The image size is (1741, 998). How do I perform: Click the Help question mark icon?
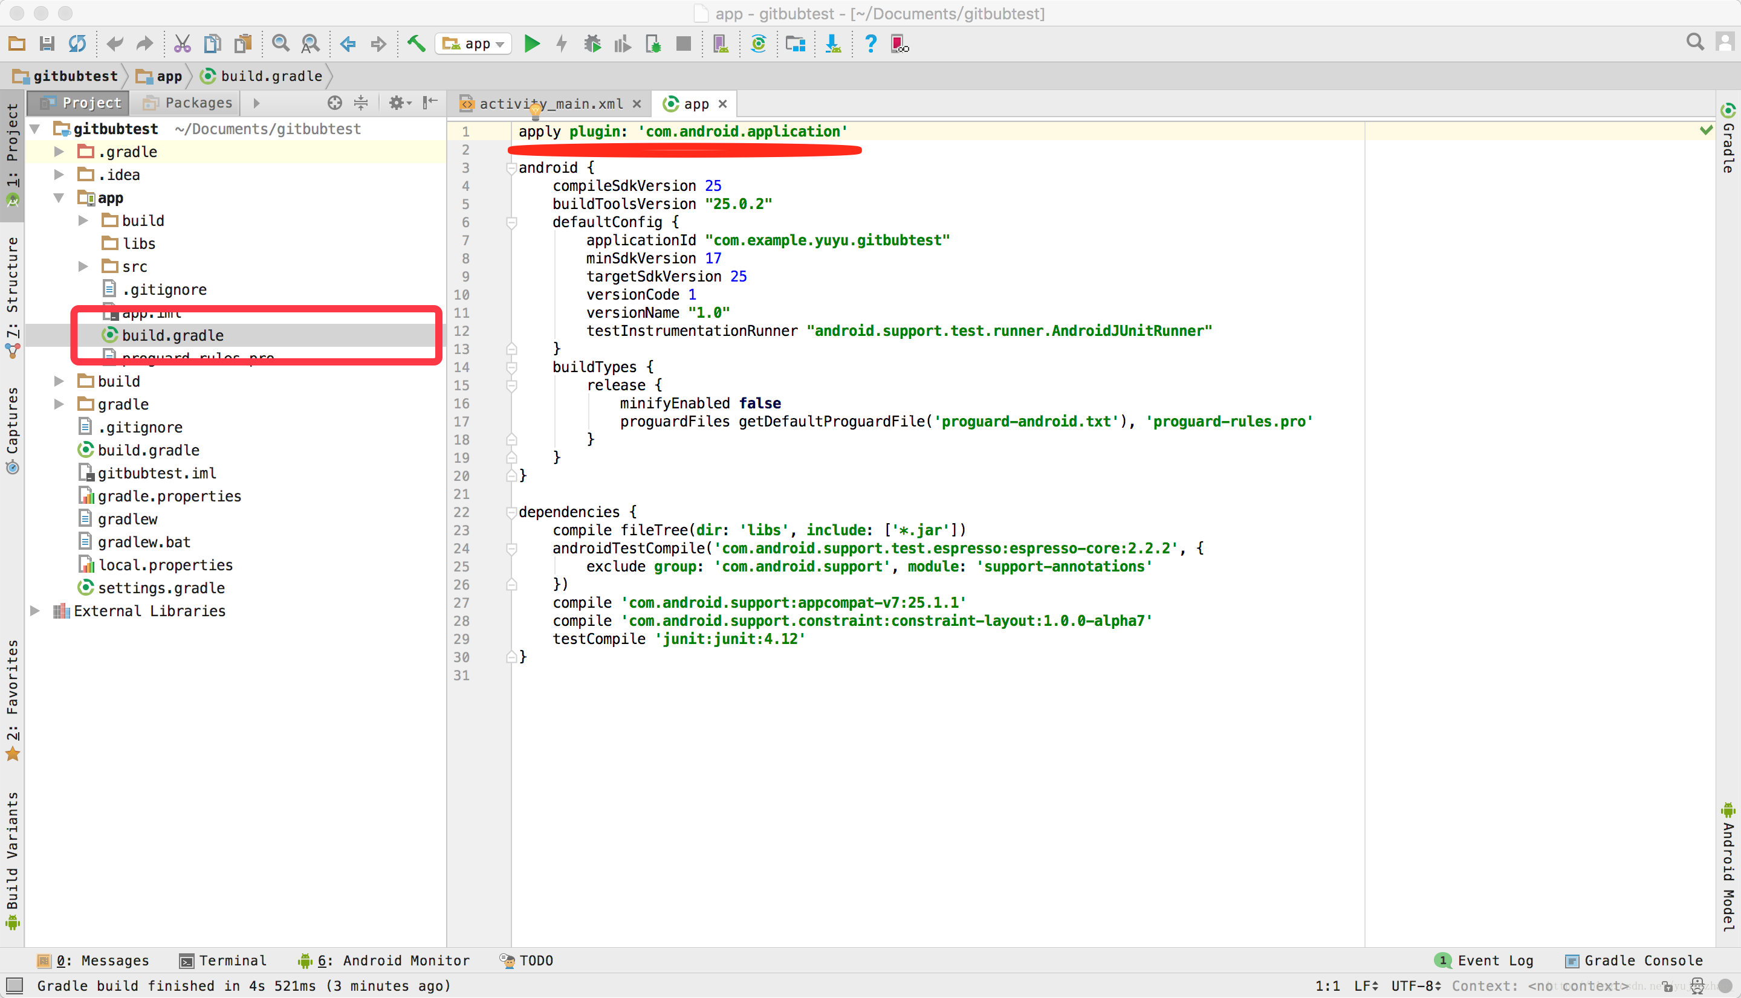click(x=871, y=44)
